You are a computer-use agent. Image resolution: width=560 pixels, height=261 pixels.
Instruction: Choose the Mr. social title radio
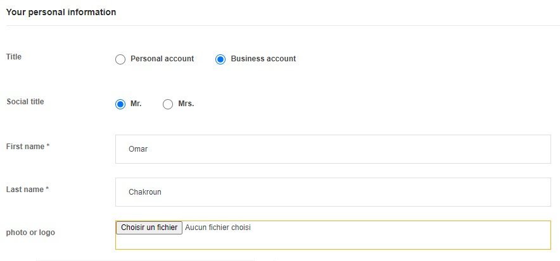[120, 104]
